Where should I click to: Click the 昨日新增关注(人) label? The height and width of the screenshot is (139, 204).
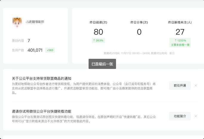[180, 22]
